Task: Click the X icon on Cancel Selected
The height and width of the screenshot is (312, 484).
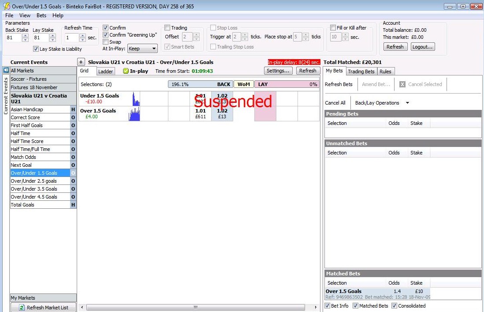Action: [402, 84]
